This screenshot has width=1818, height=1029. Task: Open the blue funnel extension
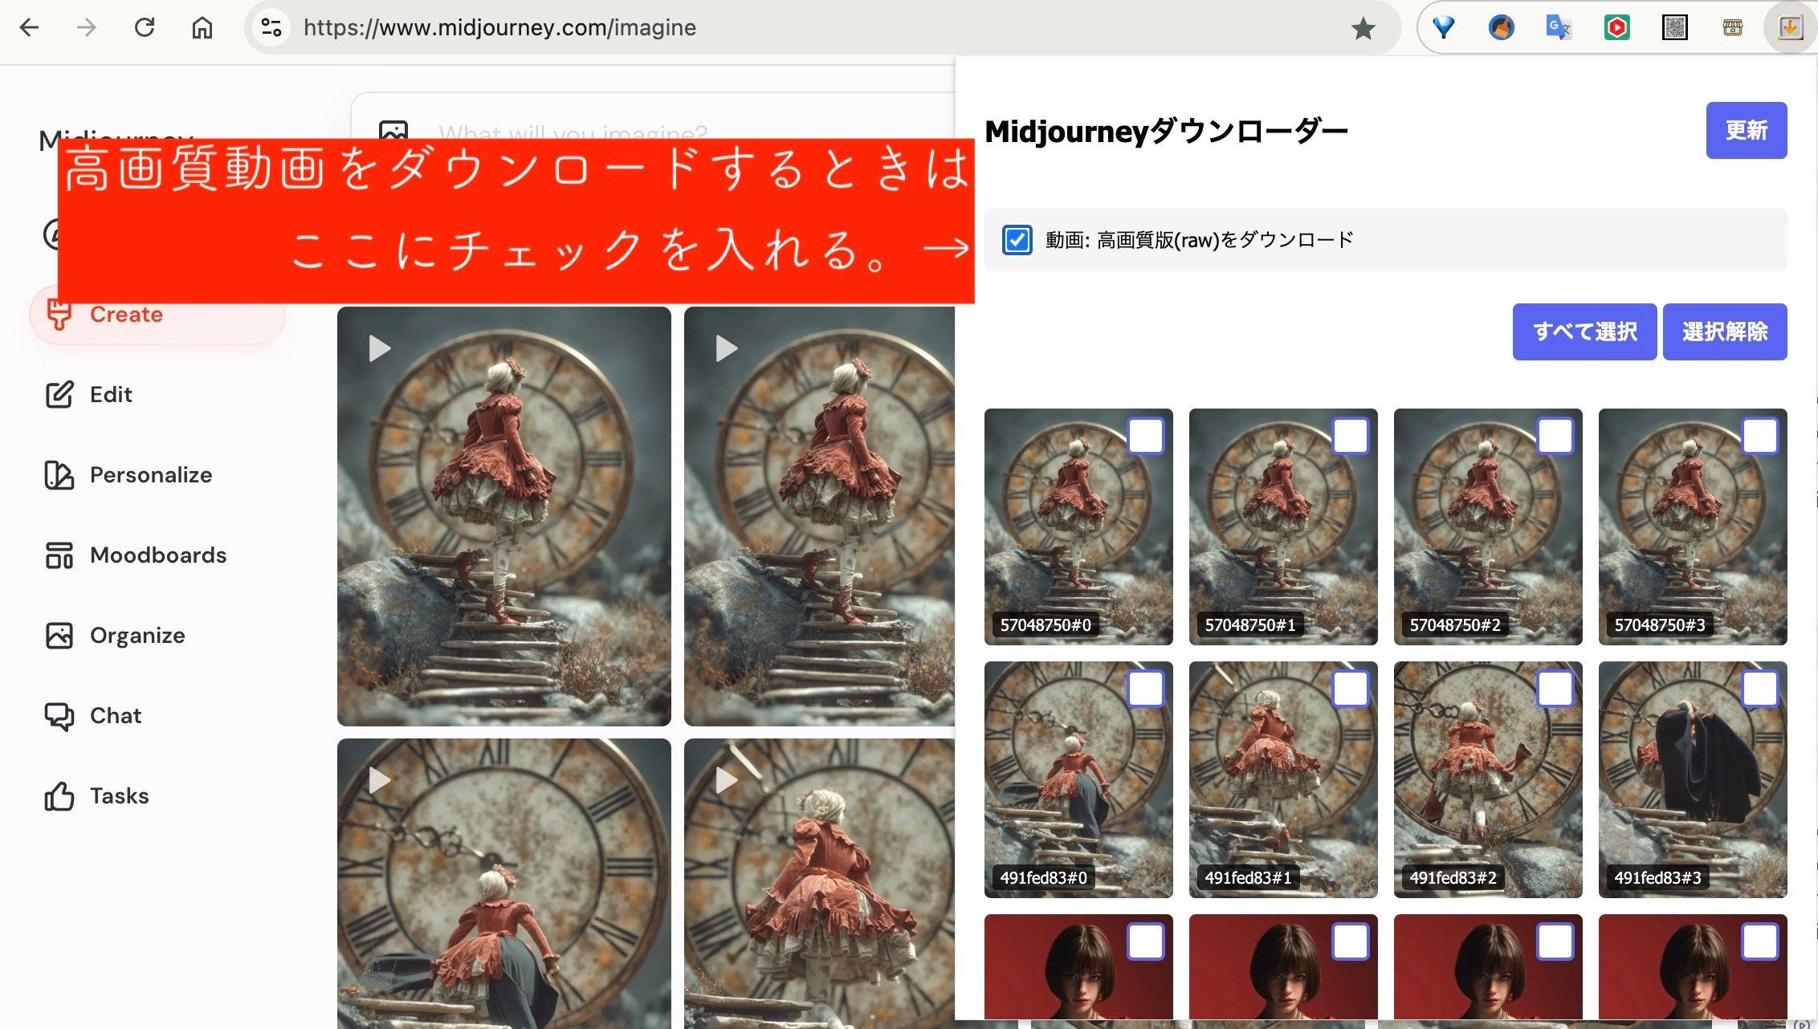pos(1444,28)
